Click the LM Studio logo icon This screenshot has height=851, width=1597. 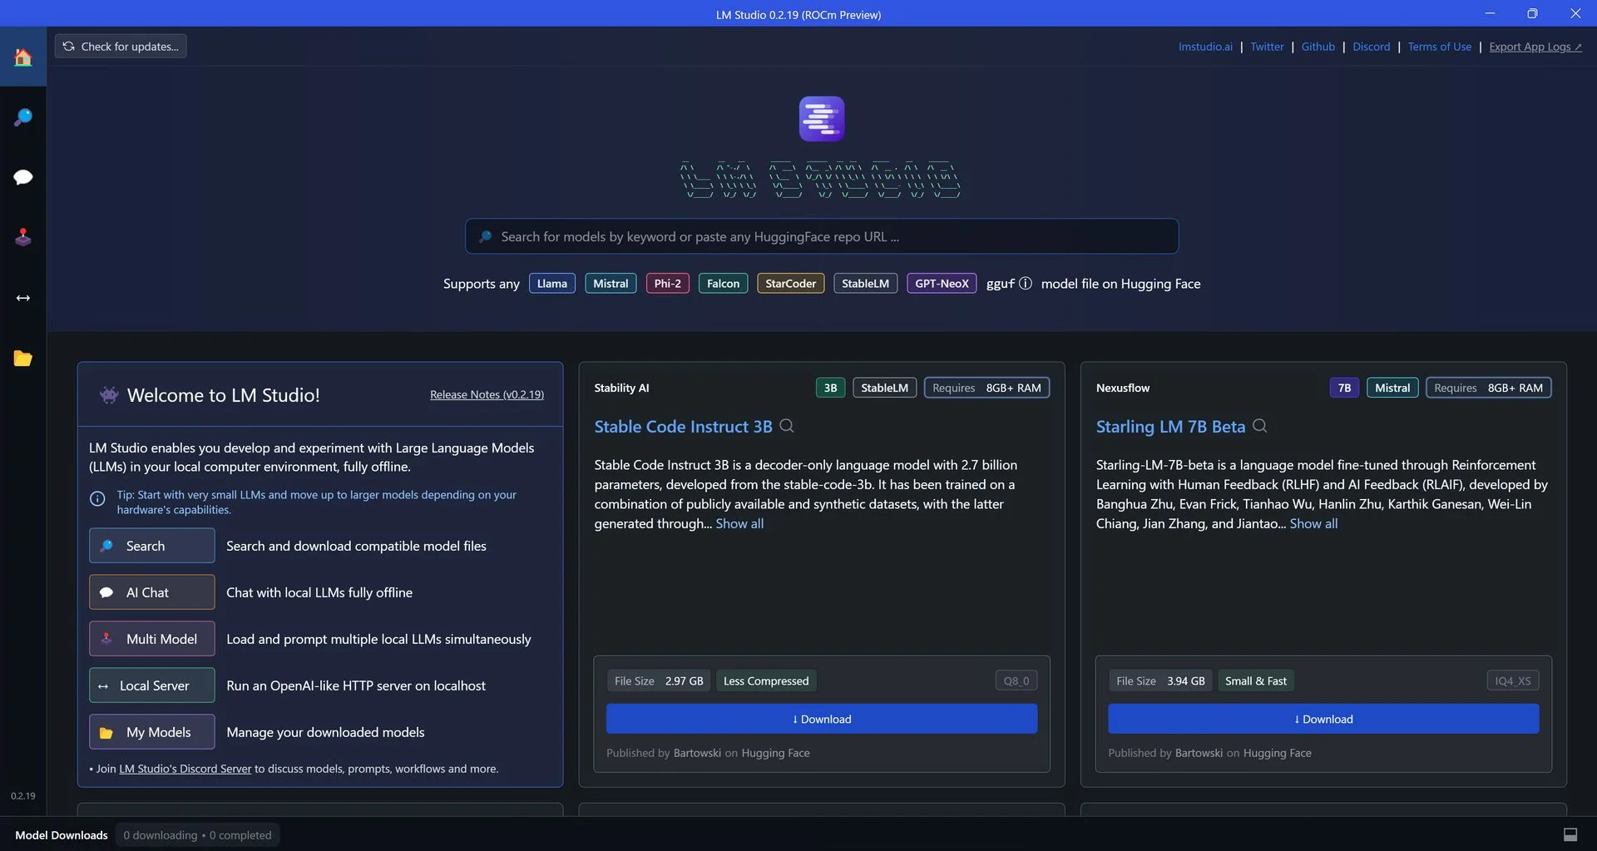point(822,118)
